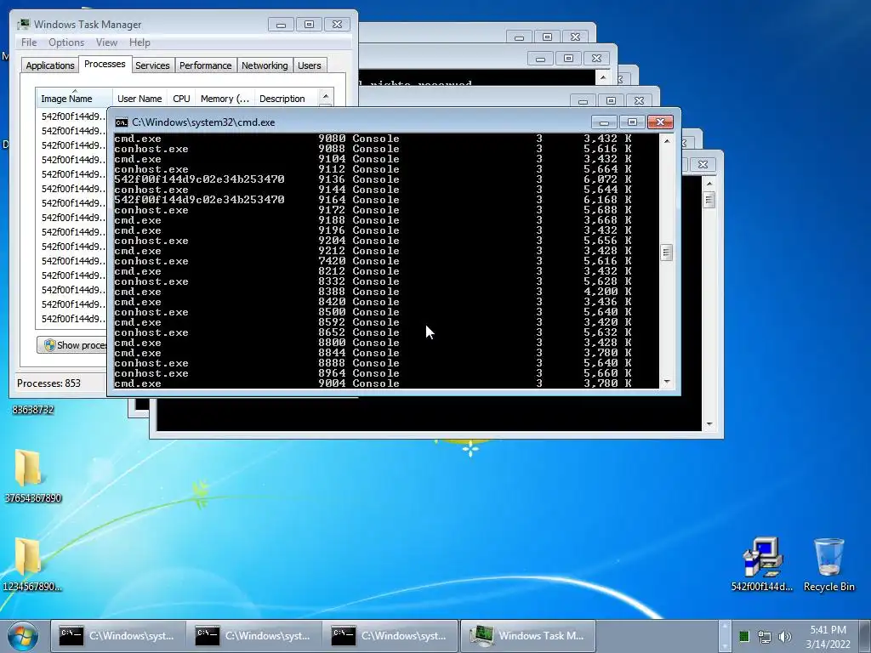This screenshot has width=871, height=653.
Task: Sort by Memory column header
Action: [x=225, y=99]
